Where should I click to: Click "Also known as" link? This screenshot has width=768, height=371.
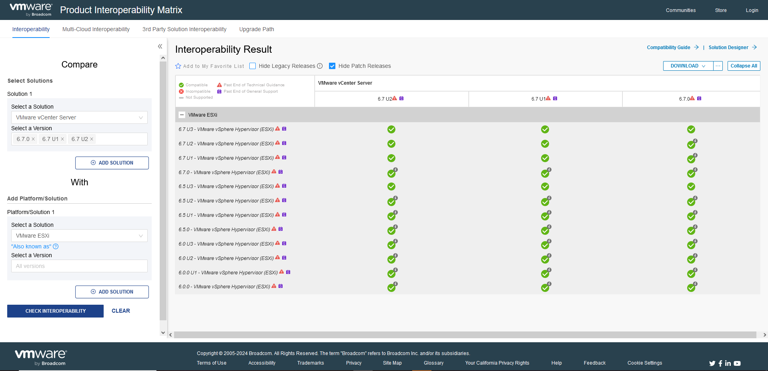[x=31, y=246]
